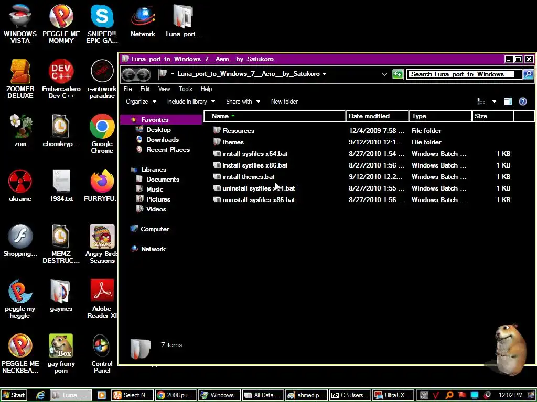Switch to the UltraUX... taskbar button

[393, 395]
